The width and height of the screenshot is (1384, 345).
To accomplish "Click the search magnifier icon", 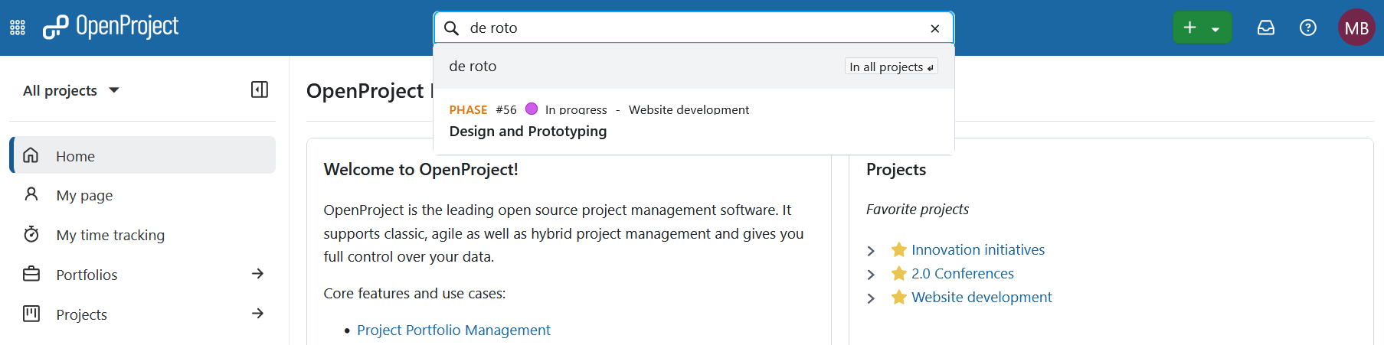I will 452,28.
